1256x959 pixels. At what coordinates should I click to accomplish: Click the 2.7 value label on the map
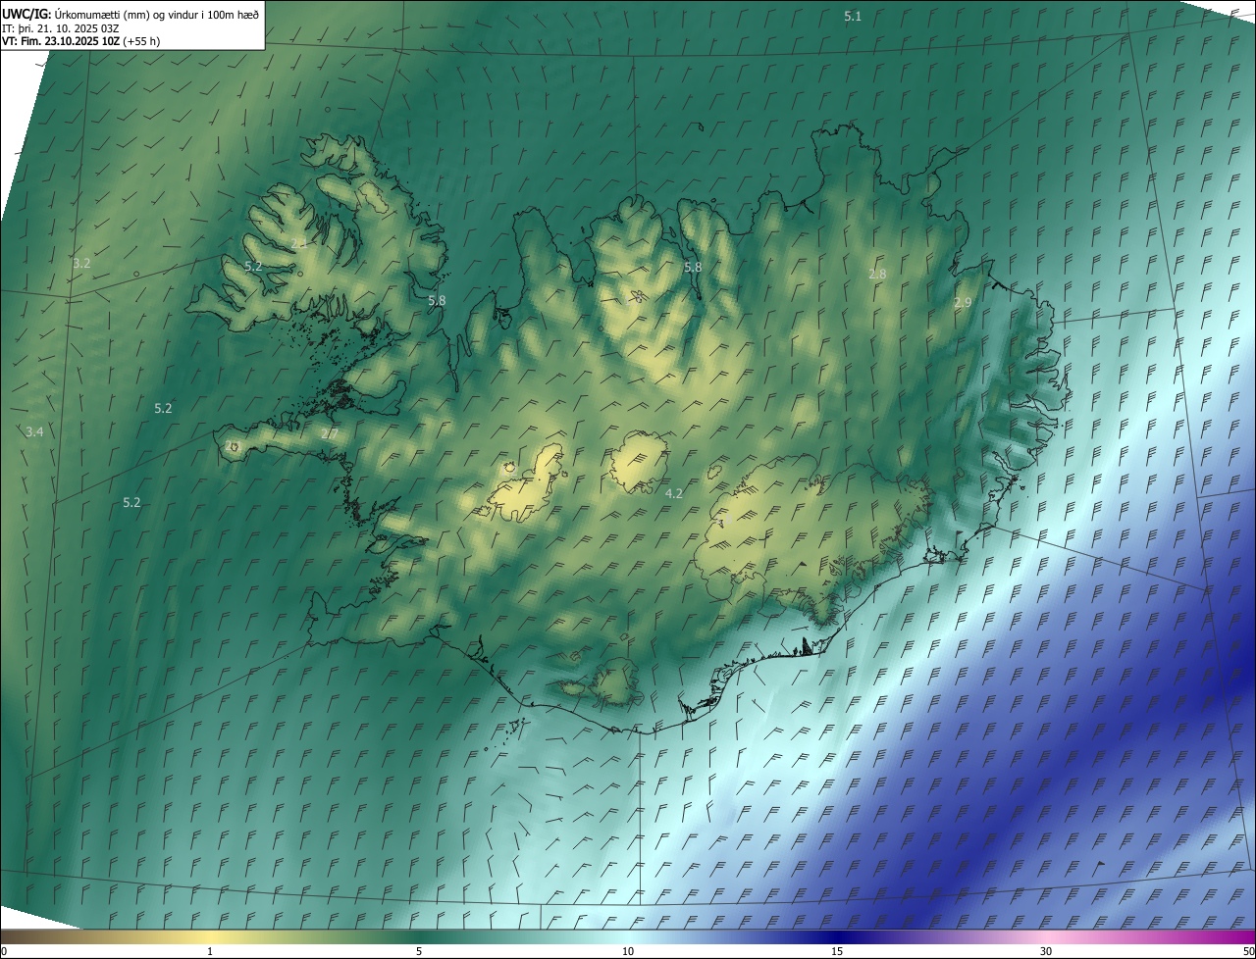pyautogui.click(x=330, y=433)
